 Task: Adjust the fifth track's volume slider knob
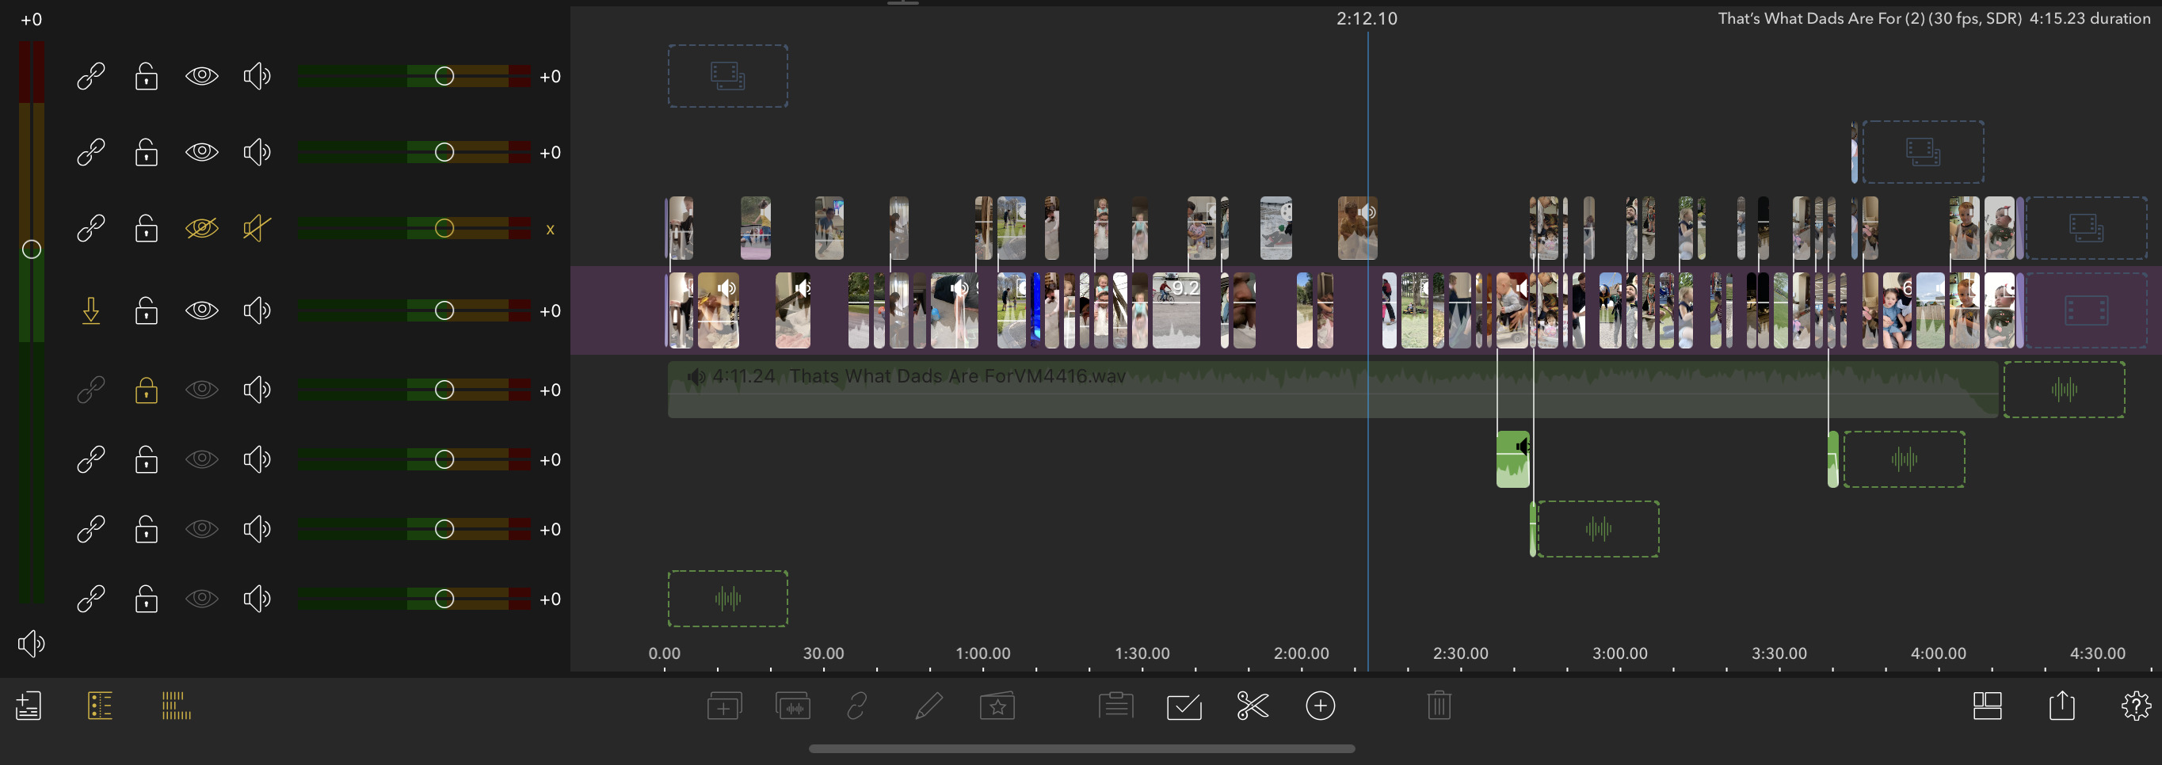(444, 390)
